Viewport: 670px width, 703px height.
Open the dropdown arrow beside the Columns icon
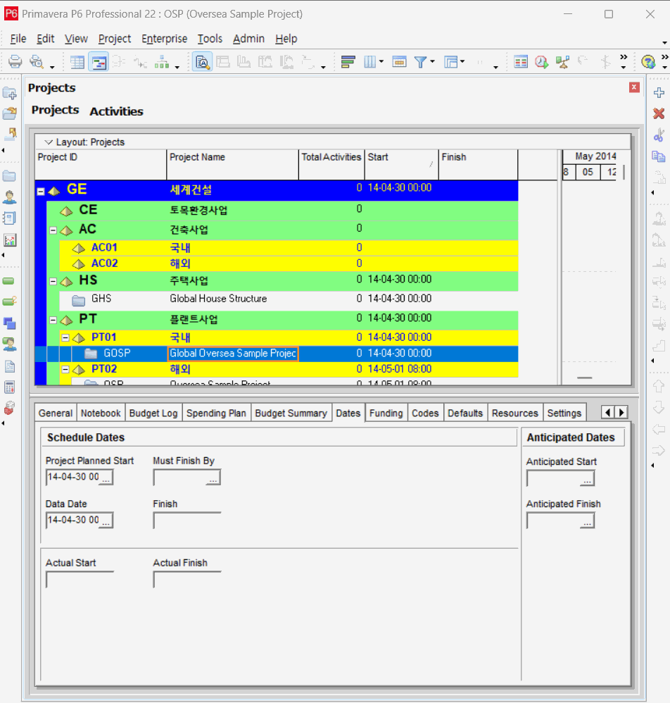click(x=381, y=61)
